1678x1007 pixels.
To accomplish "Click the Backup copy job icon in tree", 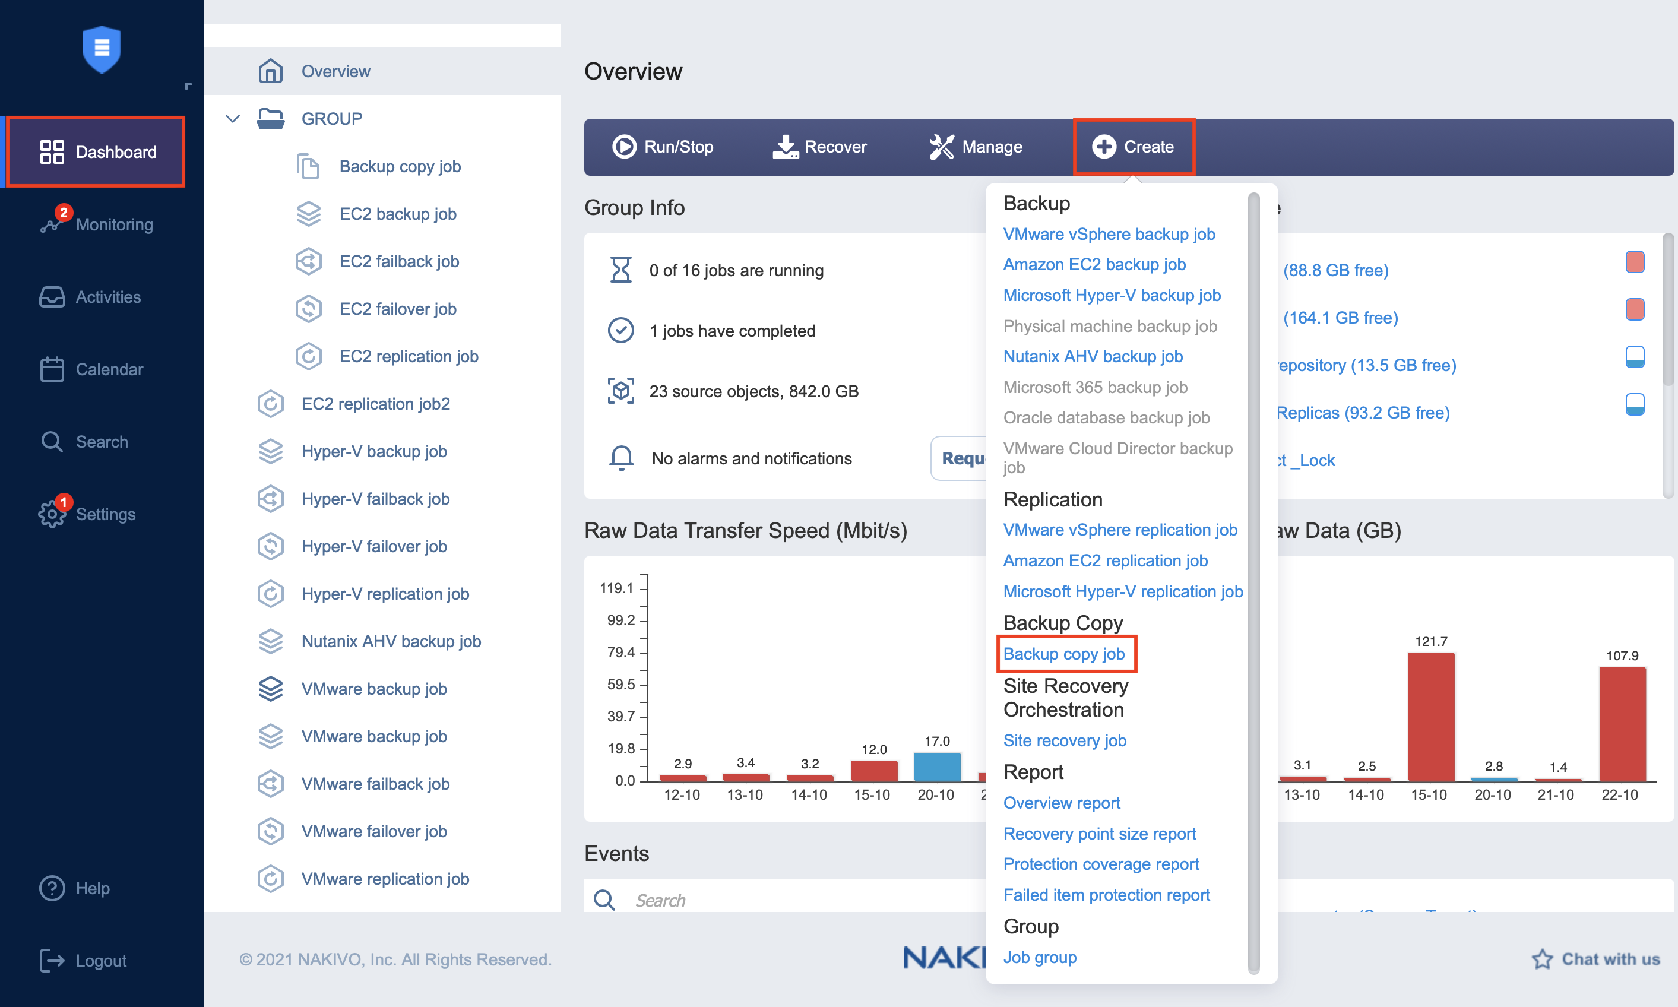I will coord(308,166).
